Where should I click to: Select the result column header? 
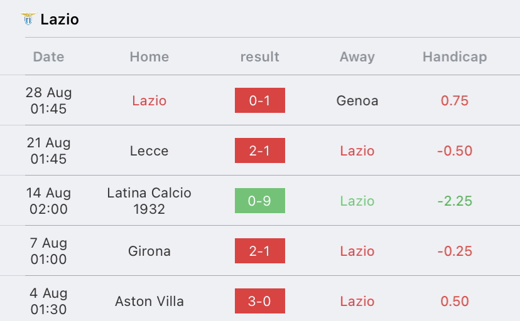pyautogui.click(x=259, y=56)
